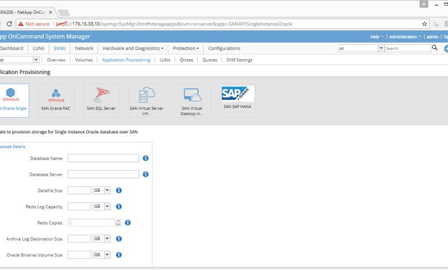
Task: Open the SVM Settings sub-tab
Action: coord(240,60)
